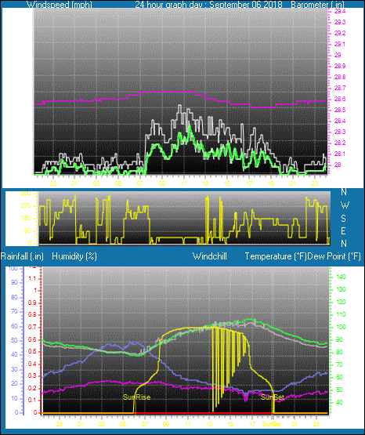Image resolution: width=365 pixels, height=435 pixels.
Task: Select the green 140 temperature axis value
Action: (x=341, y=277)
